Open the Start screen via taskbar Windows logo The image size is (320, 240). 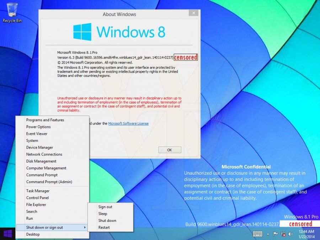click(7, 234)
